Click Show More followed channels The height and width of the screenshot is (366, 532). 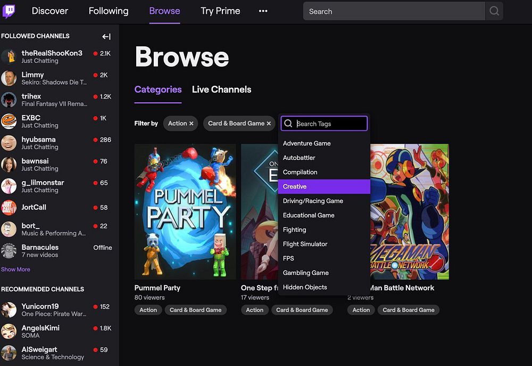coord(15,269)
